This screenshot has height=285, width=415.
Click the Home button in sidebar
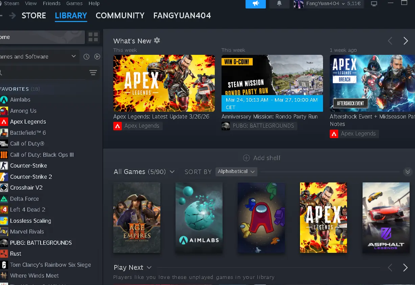[x=42, y=37]
